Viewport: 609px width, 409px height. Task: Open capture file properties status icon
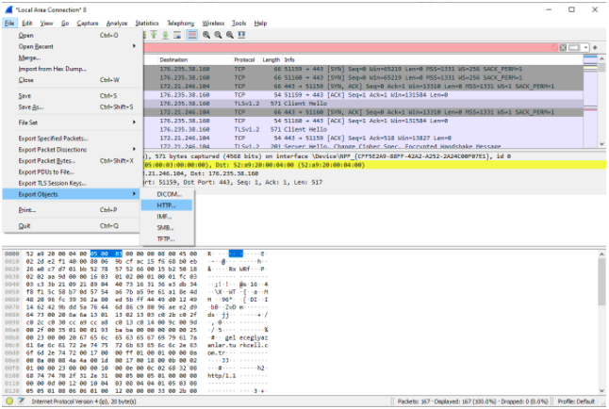point(21,401)
